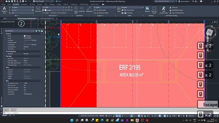Click the white color swatch beside Images
The image size is (219, 123).
46,10
